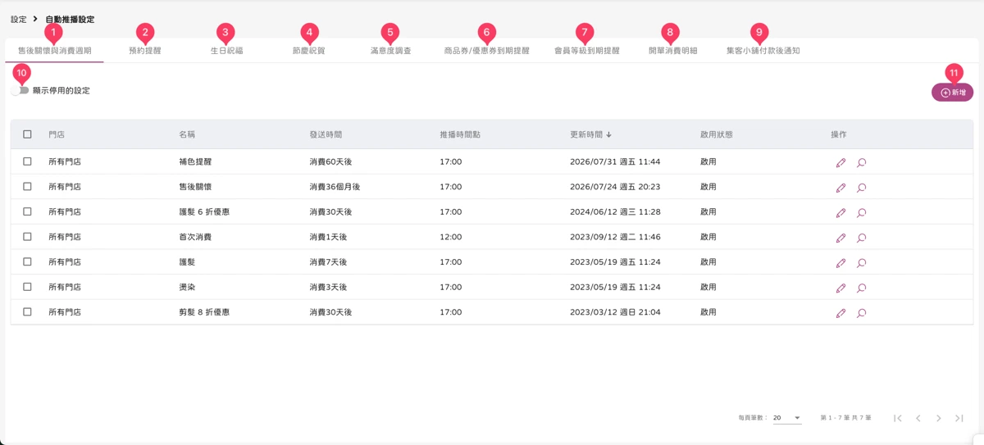The height and width of the screenshot is (445, 984).
Task: Edit the 護髮 消費7天後 row pencil icon
Action: click(840, 263)
